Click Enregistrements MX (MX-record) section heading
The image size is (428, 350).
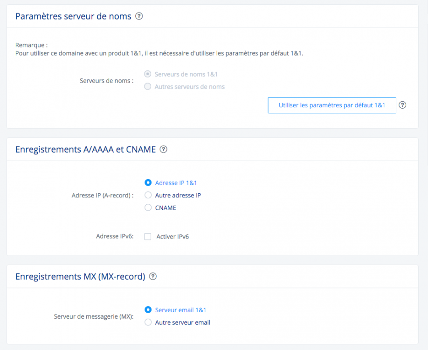(80, 276)
